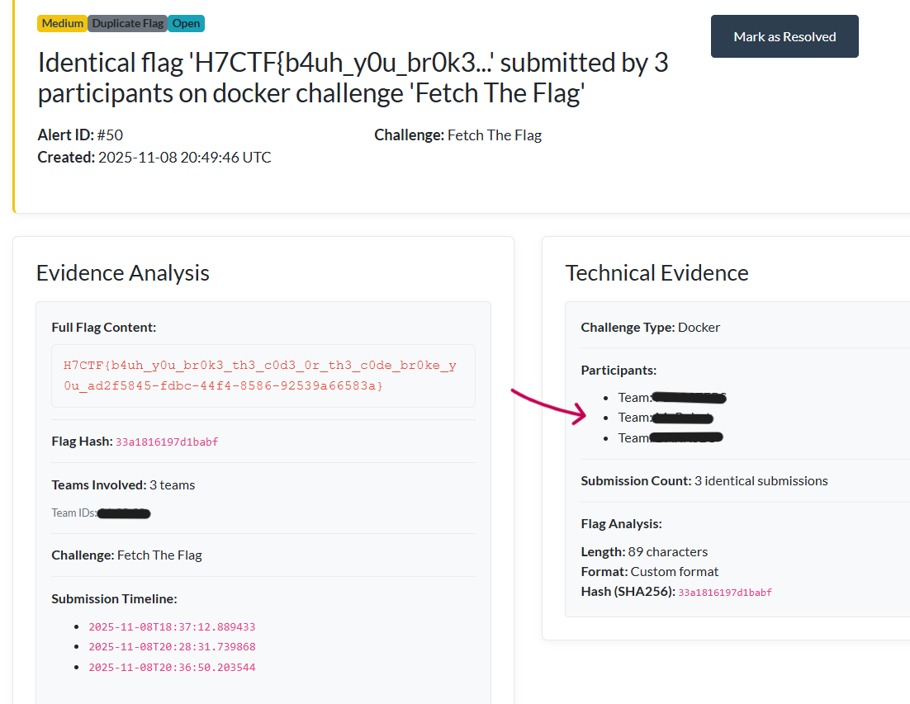Click the Mark as Resolved button

784,36
